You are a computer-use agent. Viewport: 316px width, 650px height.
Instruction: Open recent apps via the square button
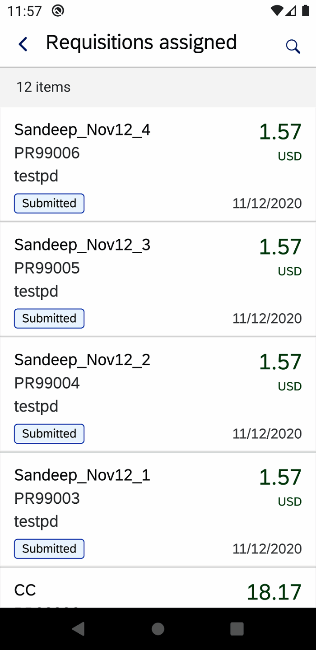(237, 628)
